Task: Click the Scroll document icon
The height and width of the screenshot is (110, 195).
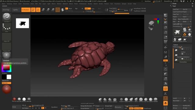Action: pos(165,22)
